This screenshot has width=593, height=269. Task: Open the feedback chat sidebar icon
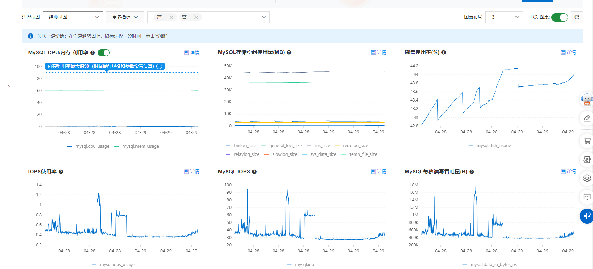click(x=587, y=197)
